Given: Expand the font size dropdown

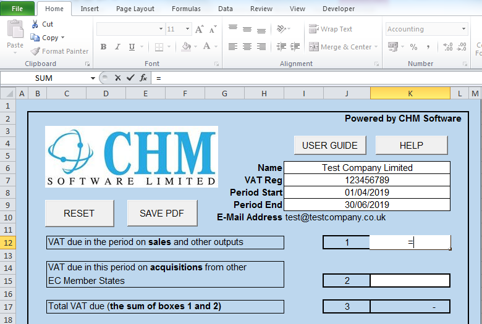Looking at the screenshot, I should coord(187,29).
